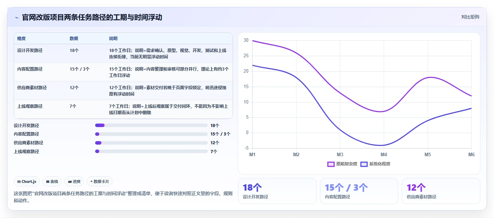Select the 表格 tag chip
Image resolution: width=494 pixels, height=218 pixels.
pyautogui.click(x=52, y=181)
